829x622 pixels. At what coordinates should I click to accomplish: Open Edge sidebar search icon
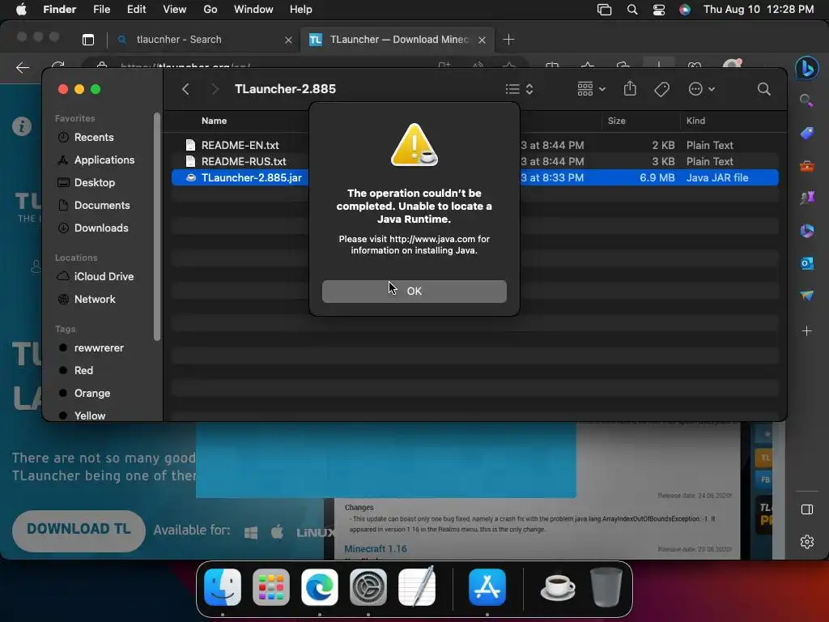point(806,100)
